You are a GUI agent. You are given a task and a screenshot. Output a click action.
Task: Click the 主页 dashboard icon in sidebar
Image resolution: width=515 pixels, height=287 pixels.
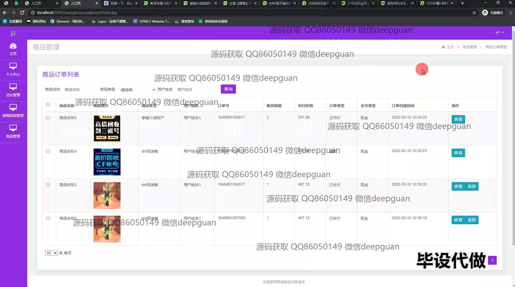[13, 46]
